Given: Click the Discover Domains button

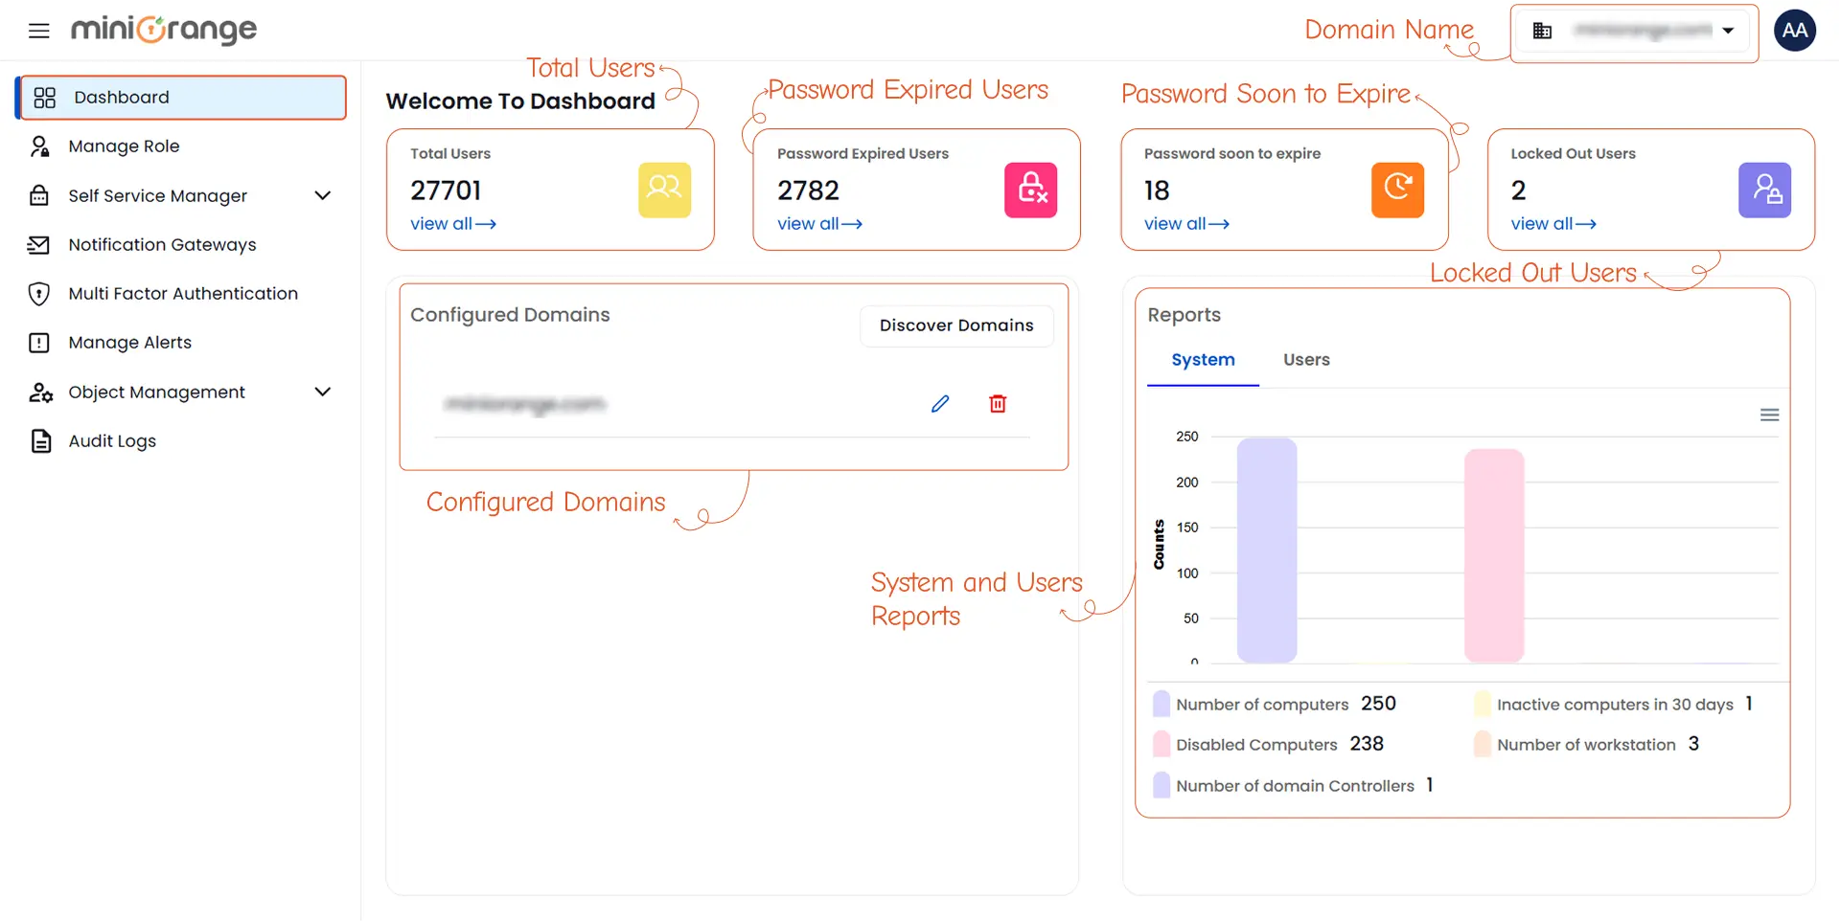Looking at the screenshot, I should 955,326.
